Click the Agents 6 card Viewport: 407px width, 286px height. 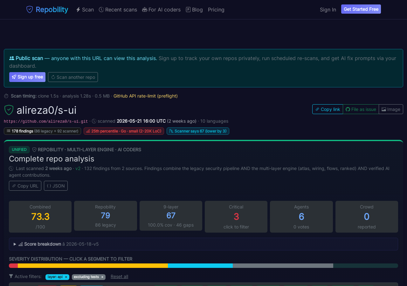[x=301, y=217]
